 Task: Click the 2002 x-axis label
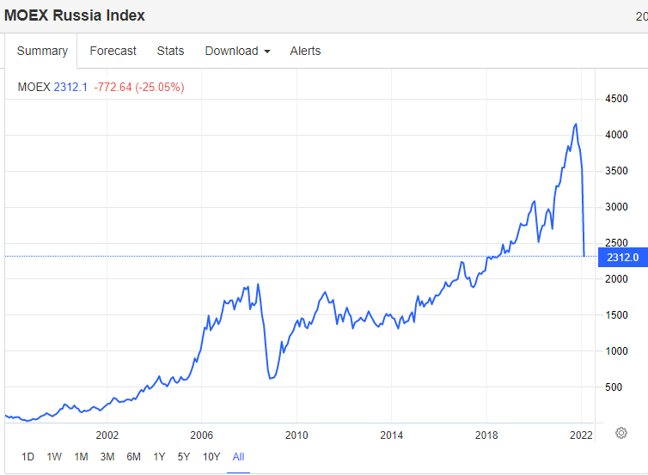click(107, 435)
